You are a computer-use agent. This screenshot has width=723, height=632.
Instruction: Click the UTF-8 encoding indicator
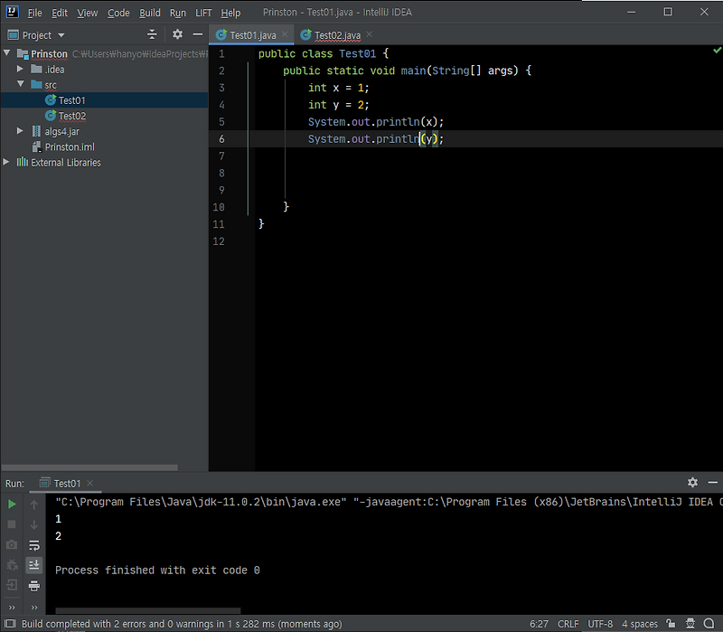click(x=599, y=624)
